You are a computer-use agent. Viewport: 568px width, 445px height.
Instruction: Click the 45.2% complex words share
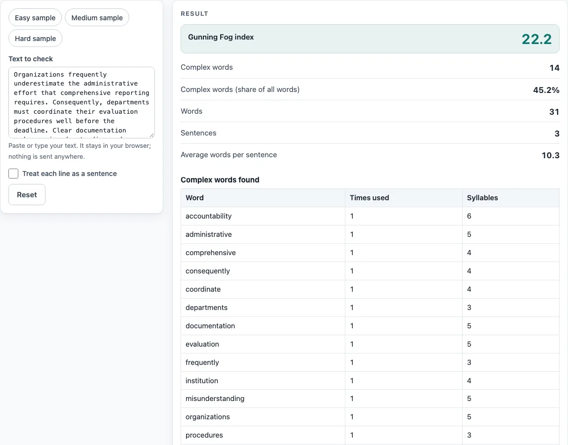point(546,90)
